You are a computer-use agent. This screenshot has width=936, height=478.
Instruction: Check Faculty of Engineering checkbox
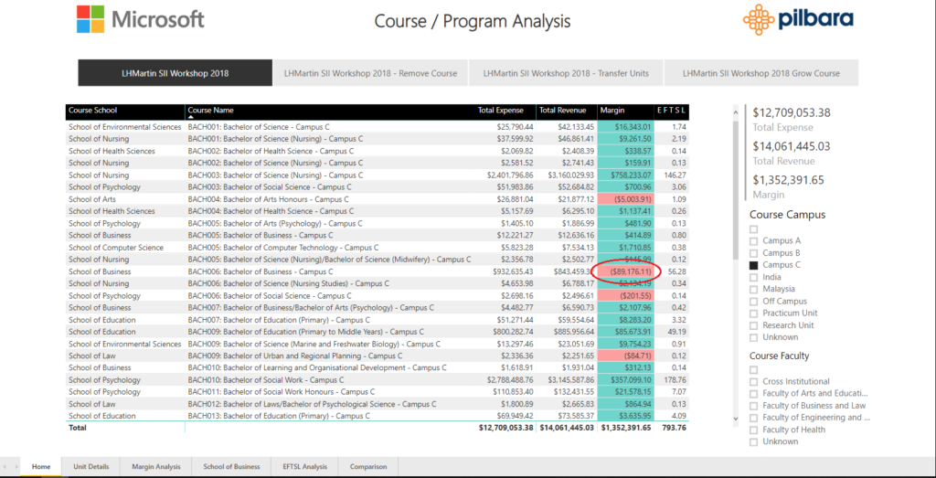[x=753, y=418]
